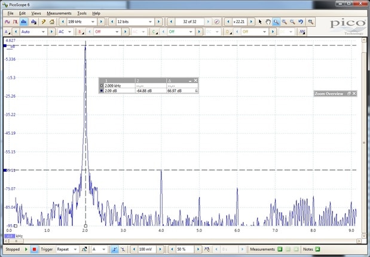Image resolution: width=370 pixels, height=257 pixels.
Task: Open the Home icon in toolbar
Action: click(52, 21)
